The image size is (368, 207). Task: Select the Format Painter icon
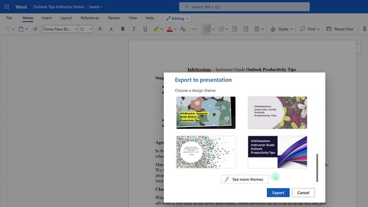[35, 29]
